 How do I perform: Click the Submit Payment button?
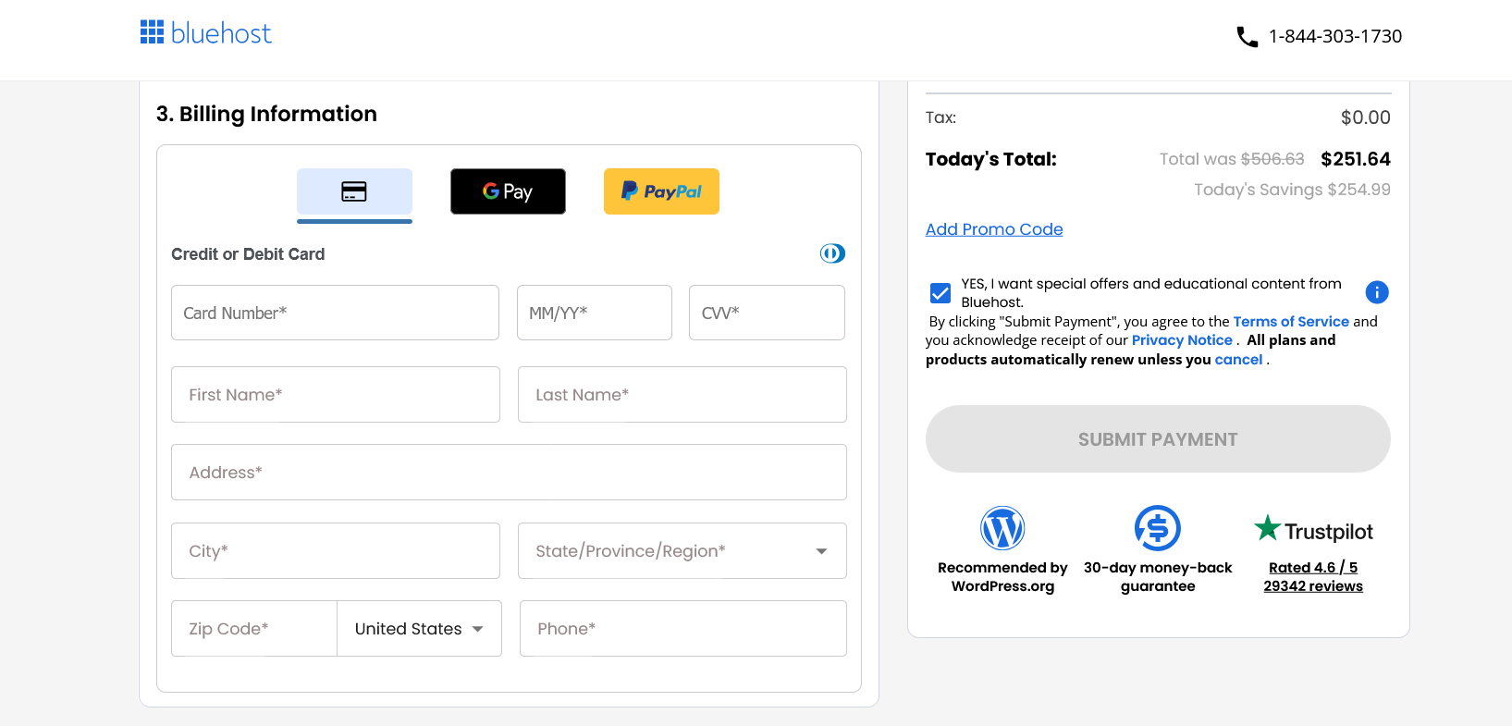point(1158,439)
